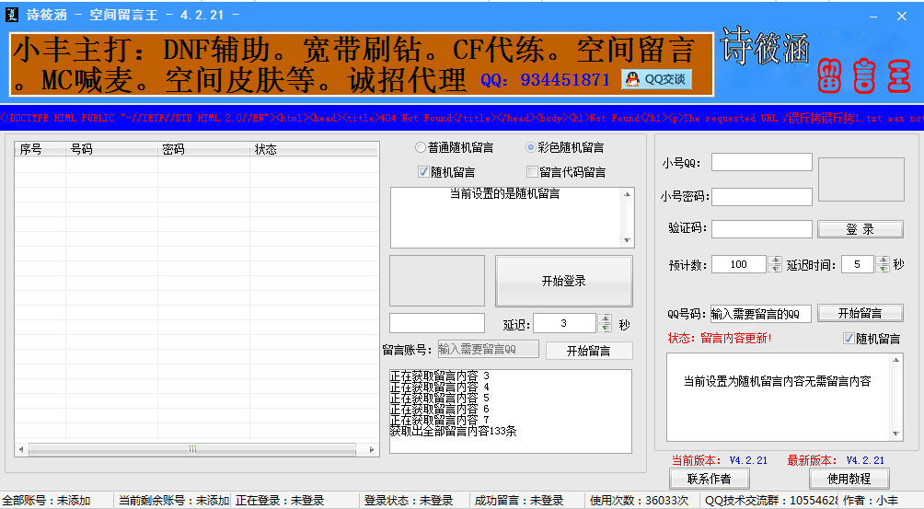Focus the 验证码 input field
The image size is (924, 509).
point(761,229)
